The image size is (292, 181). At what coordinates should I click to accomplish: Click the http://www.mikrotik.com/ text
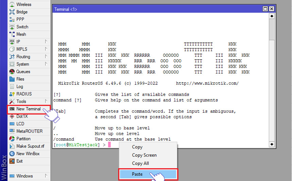(207, 83)
